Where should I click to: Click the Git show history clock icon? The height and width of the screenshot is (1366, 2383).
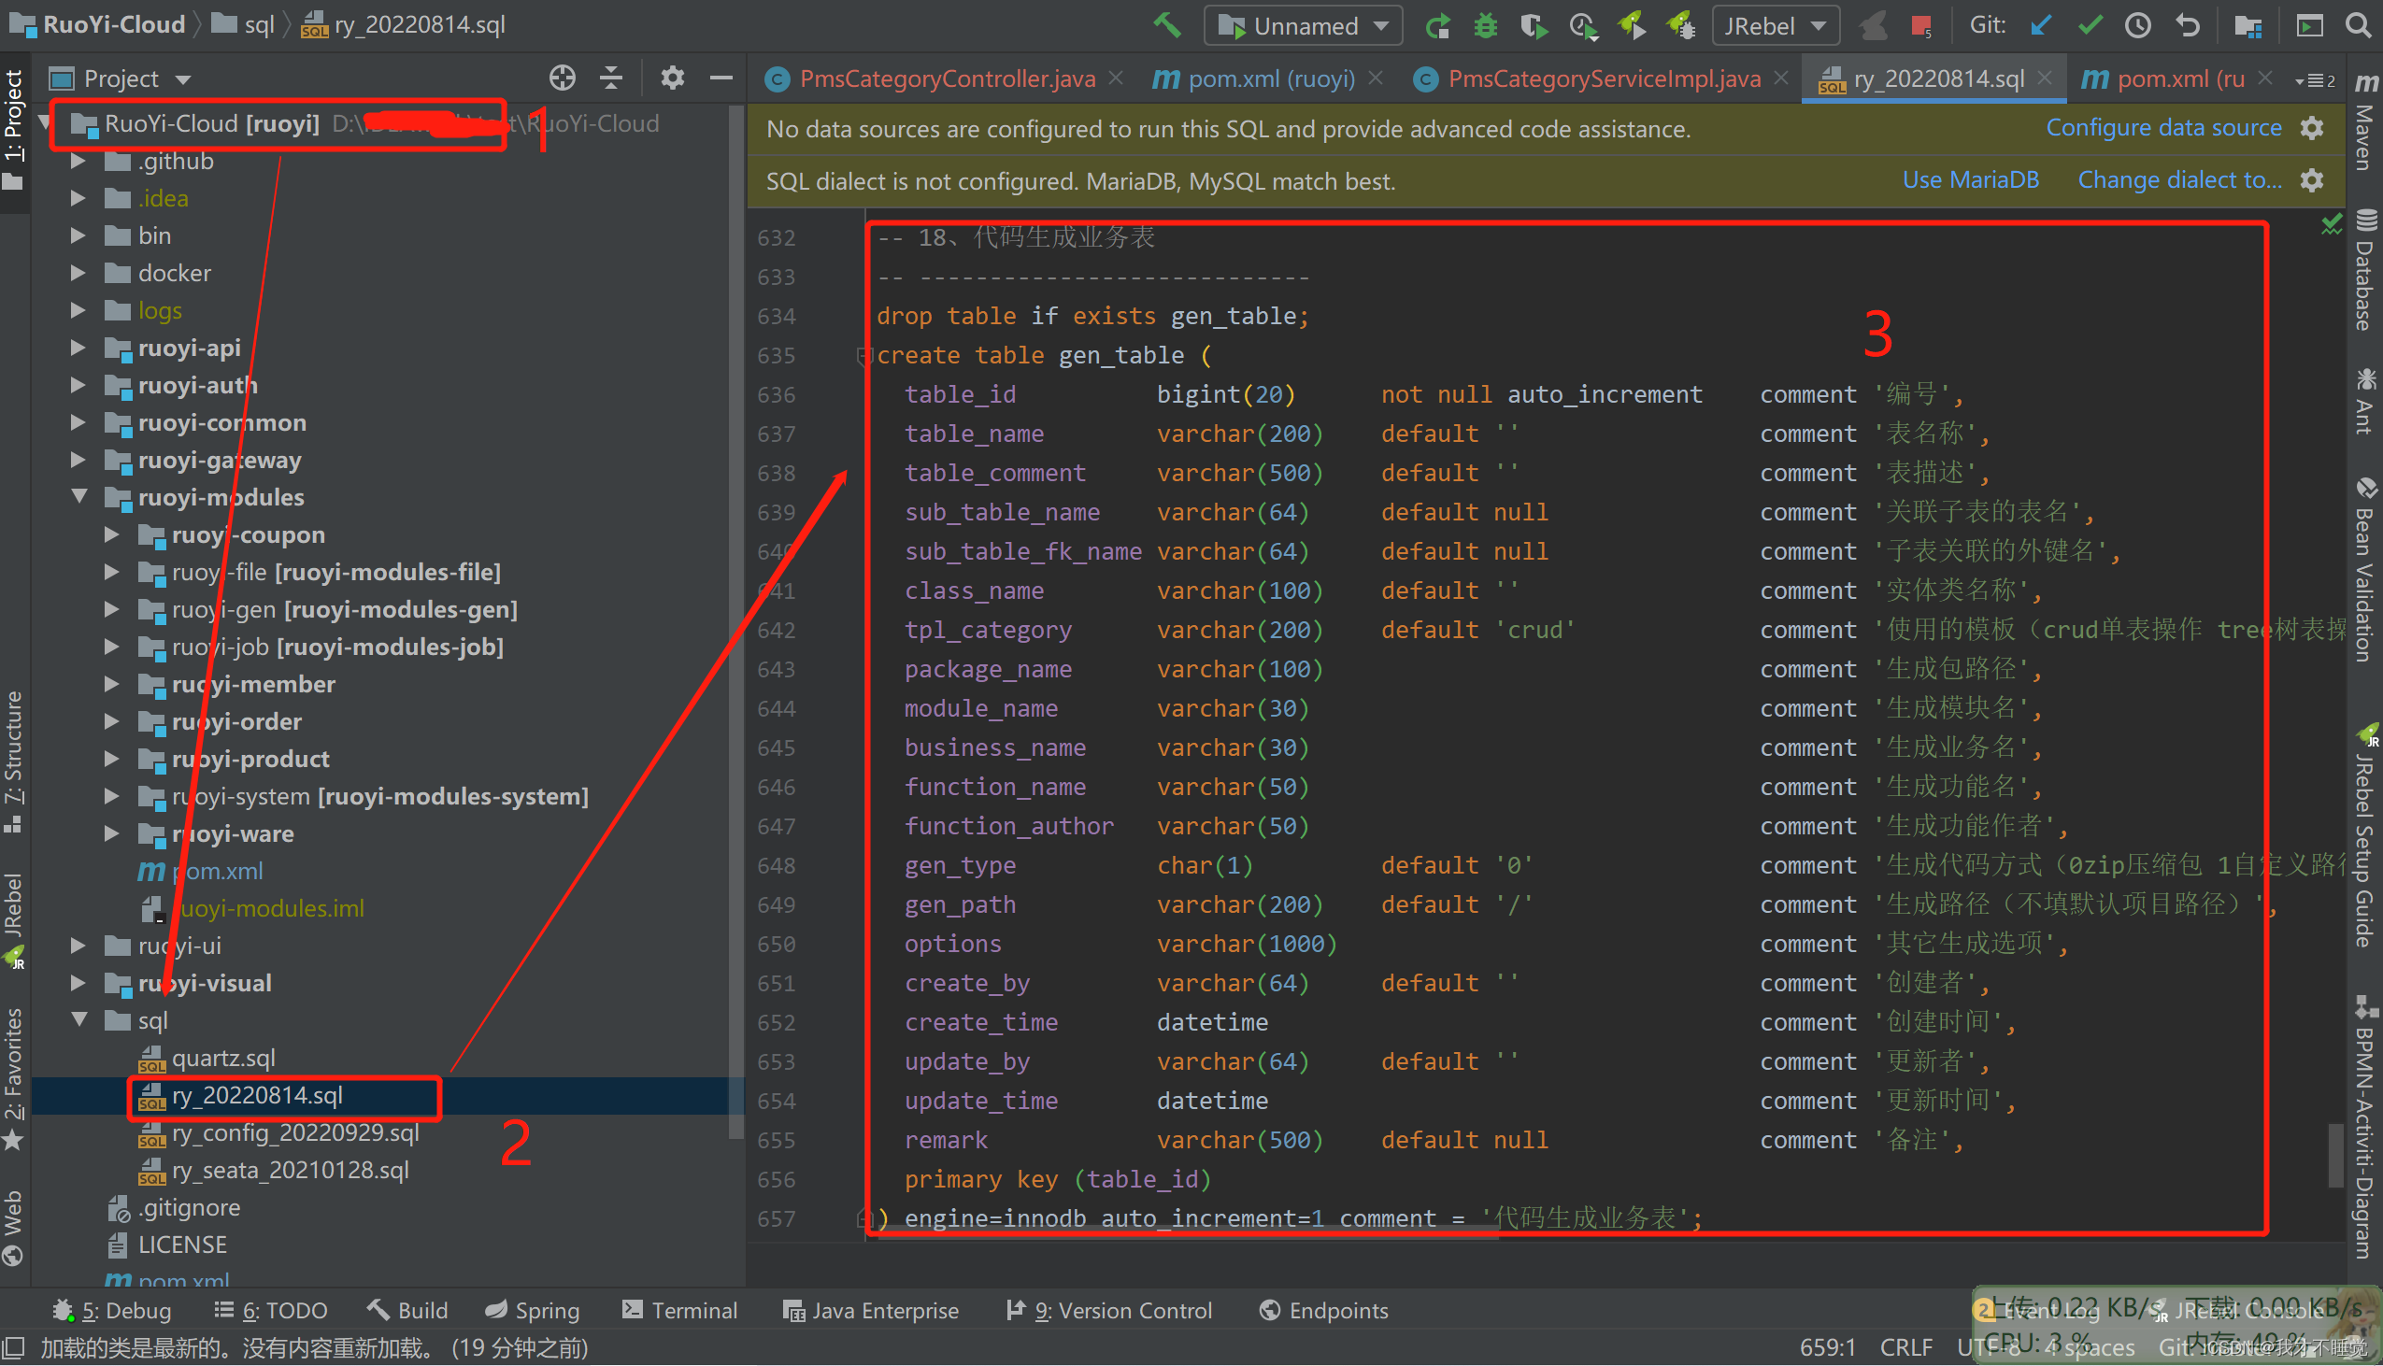coord(2137,25)
